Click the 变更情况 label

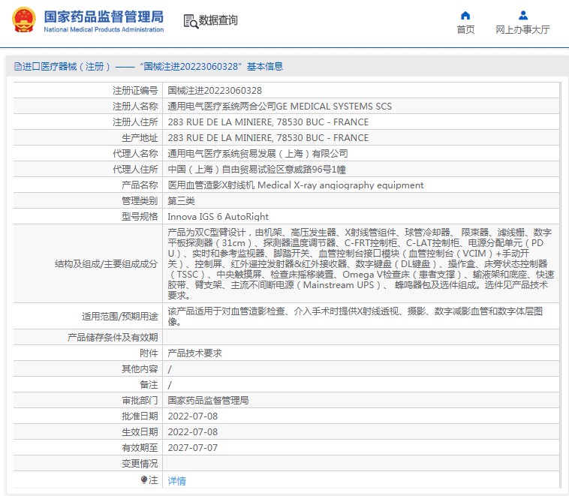pyautogui.click(x=140, y=464)
